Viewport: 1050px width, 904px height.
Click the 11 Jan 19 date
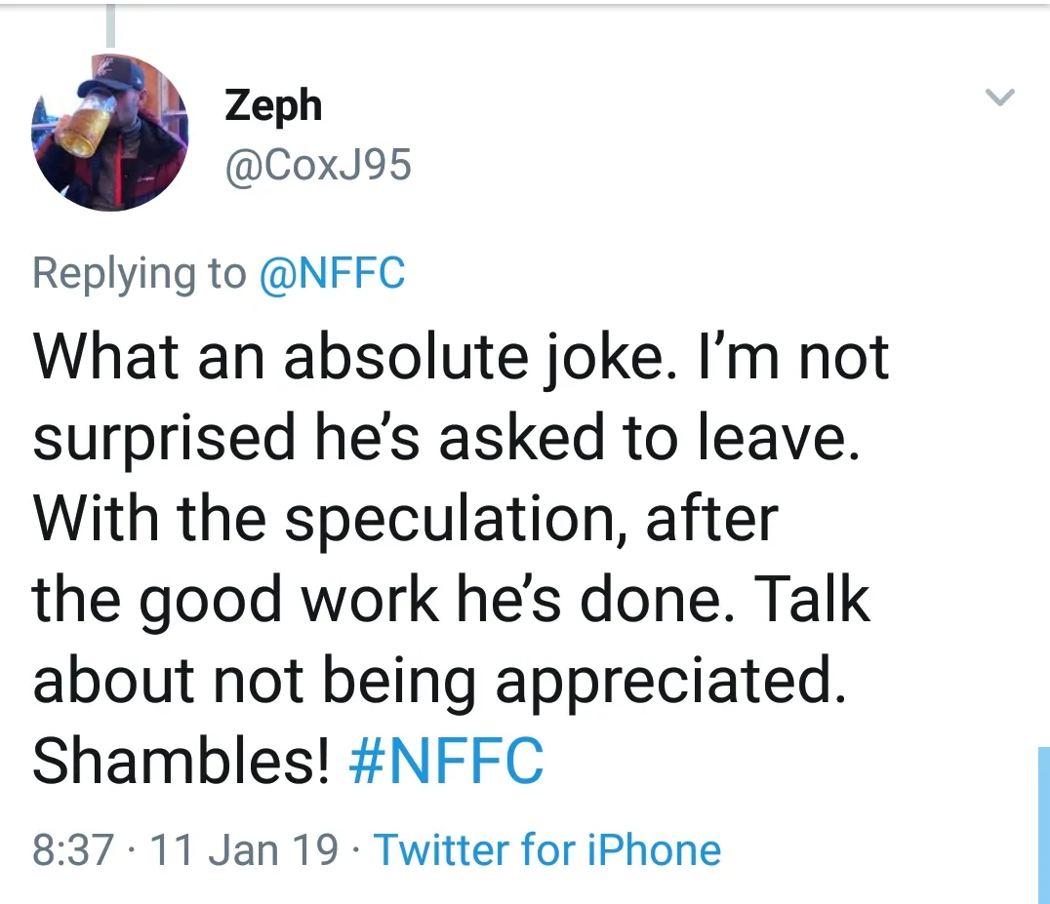click(246, 849)
